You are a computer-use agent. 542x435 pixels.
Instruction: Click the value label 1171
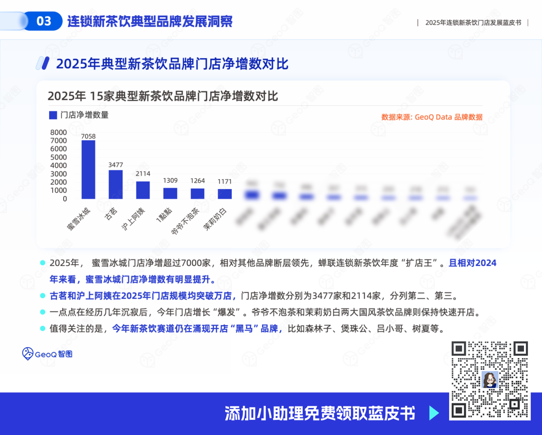click(225, 182)
